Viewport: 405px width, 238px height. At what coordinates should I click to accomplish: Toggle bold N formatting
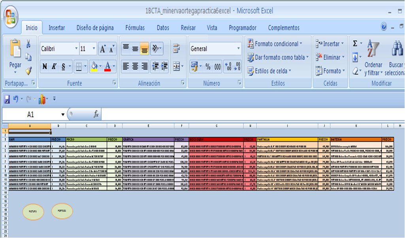point(45,67)
